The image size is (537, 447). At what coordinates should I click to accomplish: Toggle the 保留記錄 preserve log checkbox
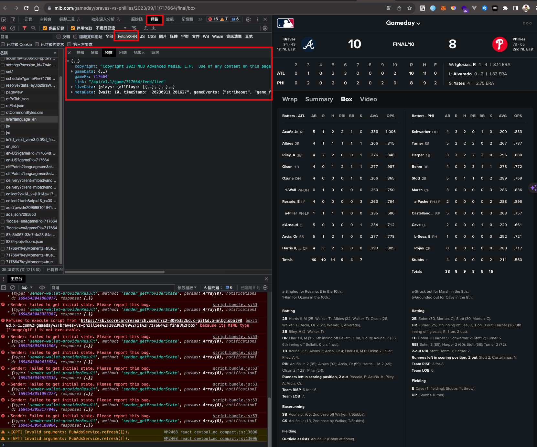45,28
